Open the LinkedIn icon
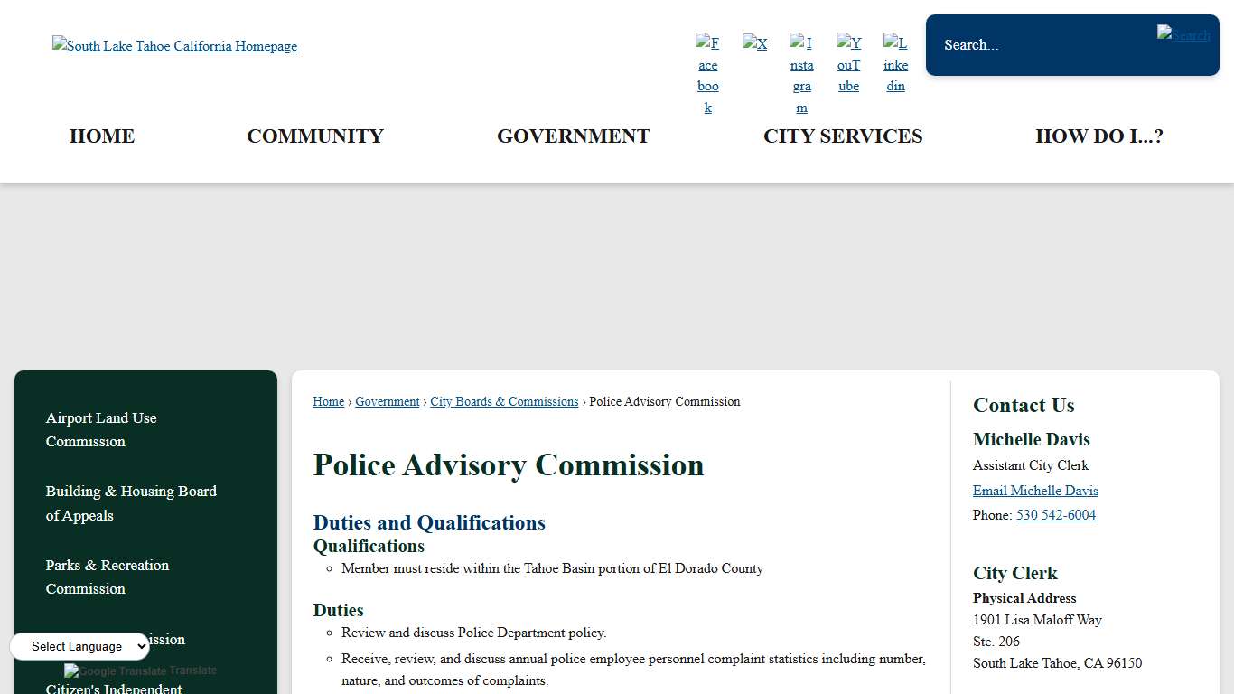Screen dimensions: 1234x694 click(895, 63)
